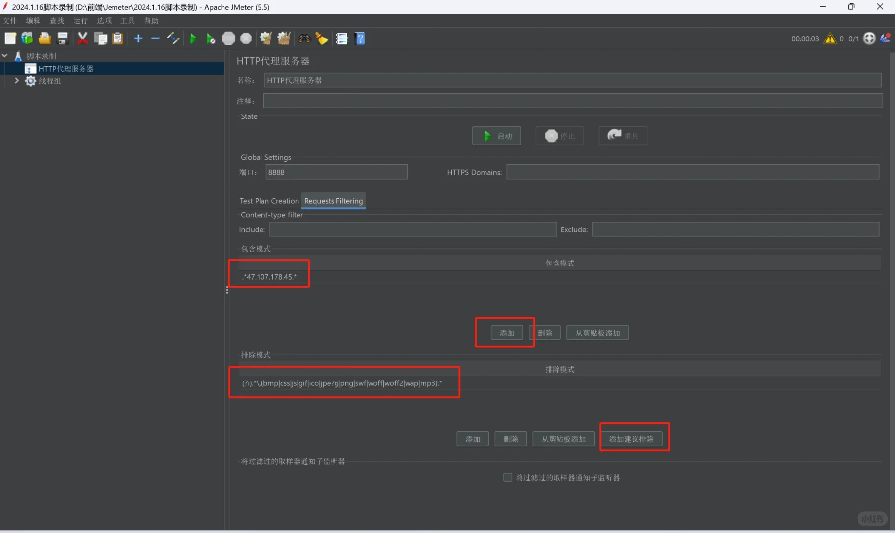Select exclude pattern row starting (?i).*\.(bmp
895x533 pixels.
tap(559, 383)
